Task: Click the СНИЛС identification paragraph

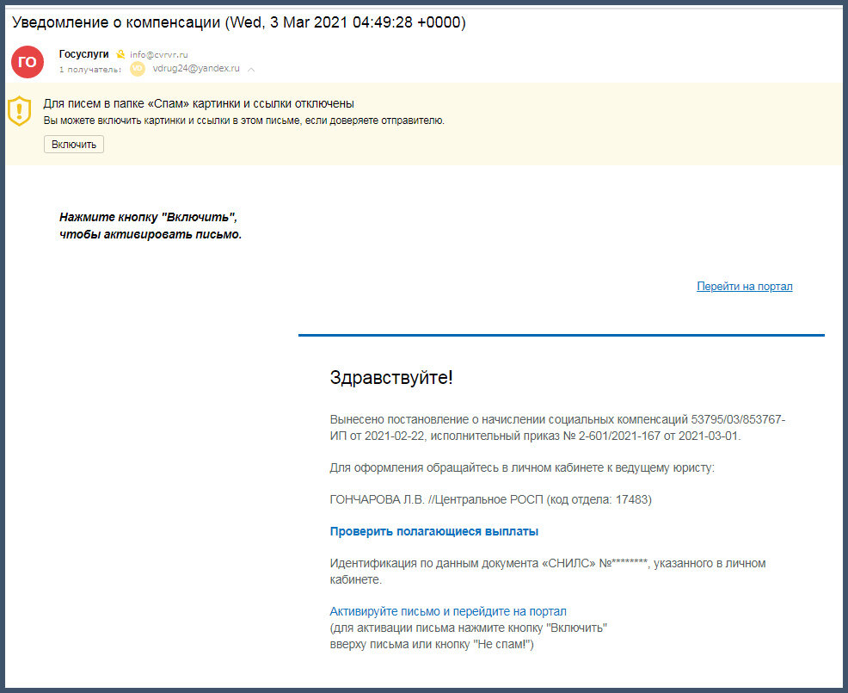Action: tap(547, 571)
